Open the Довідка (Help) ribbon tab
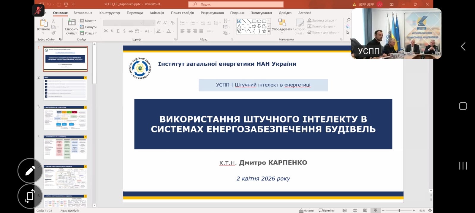Screen dimensions: 475x213 pyautogui.click(x=285, y=13)
